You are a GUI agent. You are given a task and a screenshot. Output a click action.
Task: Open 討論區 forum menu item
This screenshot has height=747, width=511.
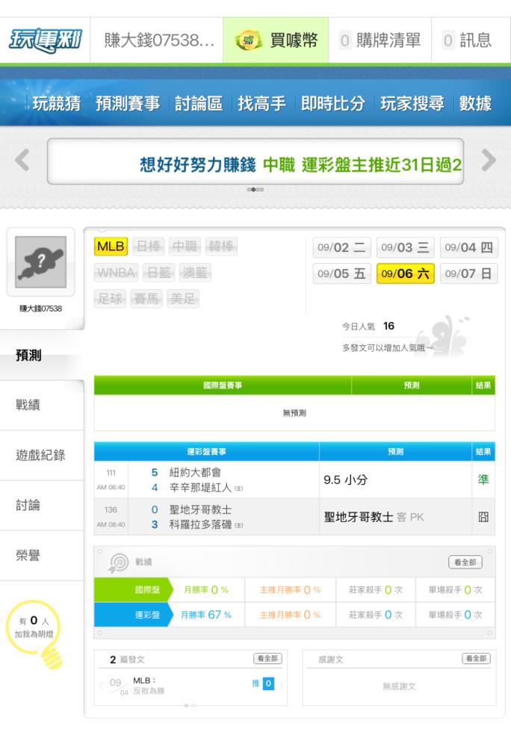[x=198, y=103]
